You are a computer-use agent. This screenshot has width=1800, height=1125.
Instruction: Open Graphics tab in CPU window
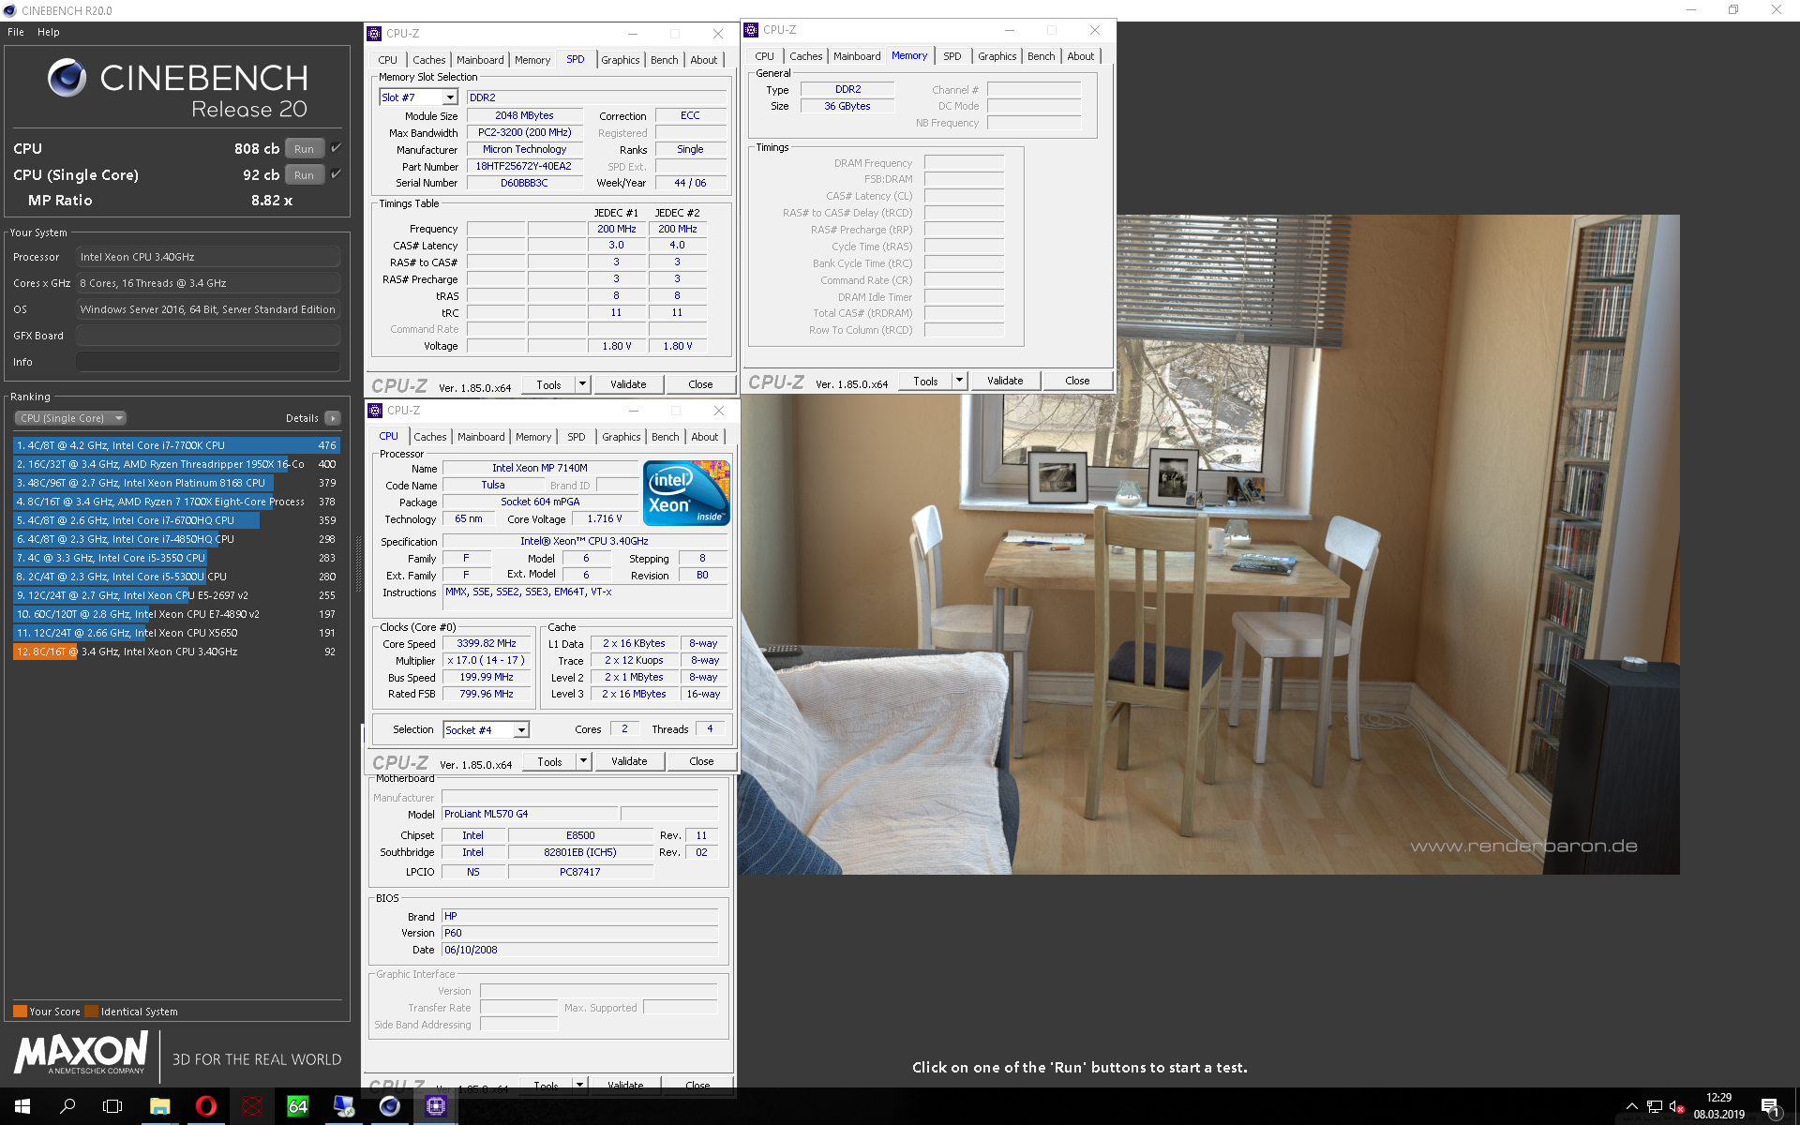(x=622, y=437)
